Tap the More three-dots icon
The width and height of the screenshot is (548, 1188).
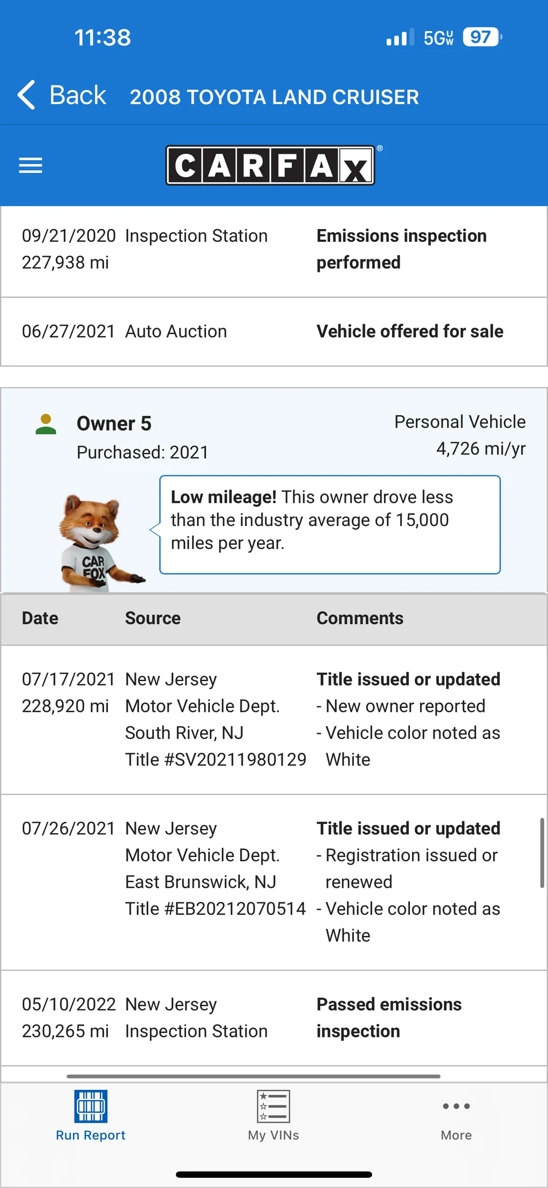(x=456, y=1106)
